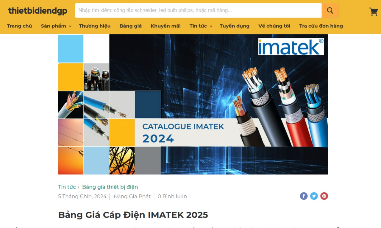Open Khuyến mãi menu item

[x=165, y=26]
